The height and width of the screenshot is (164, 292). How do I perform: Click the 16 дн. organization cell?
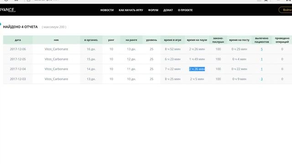(91, 49)
